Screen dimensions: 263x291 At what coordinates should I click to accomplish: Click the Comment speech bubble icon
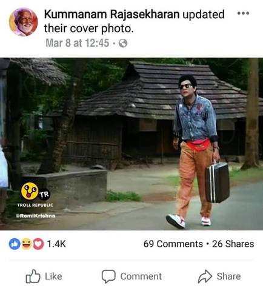pyautogui.click(x=108, y=276)
